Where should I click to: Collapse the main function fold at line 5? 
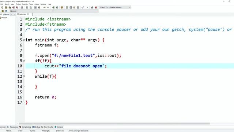click(x=24, y=40)
